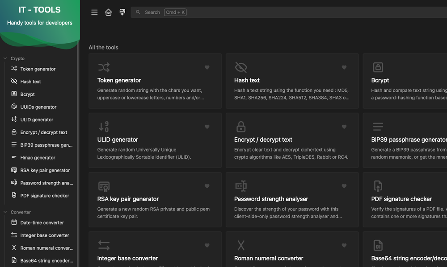Click the paint roller UI-lib icon
The image size is (447, 267).
coord(122,12)
